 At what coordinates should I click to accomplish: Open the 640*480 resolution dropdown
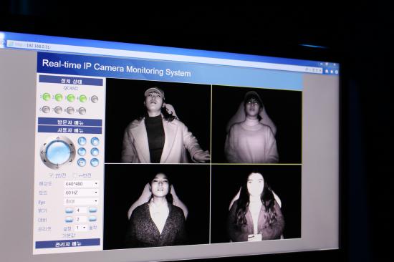pyautogui.click(x=81, y=184)
